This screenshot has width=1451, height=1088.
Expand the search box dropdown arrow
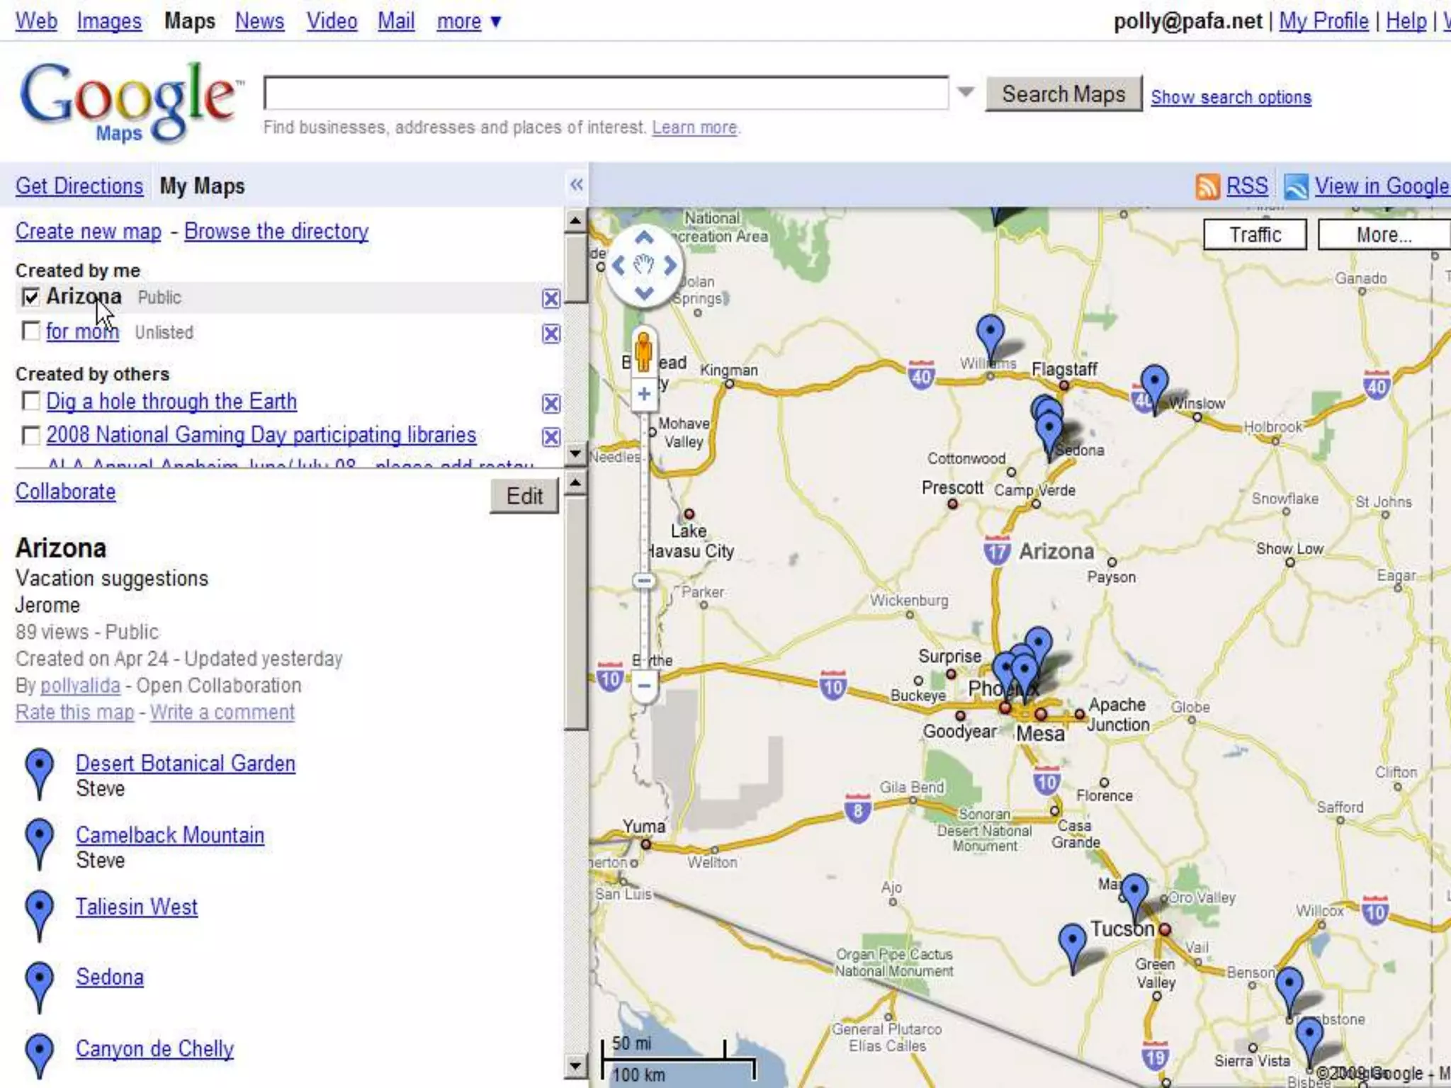point(965,92)
